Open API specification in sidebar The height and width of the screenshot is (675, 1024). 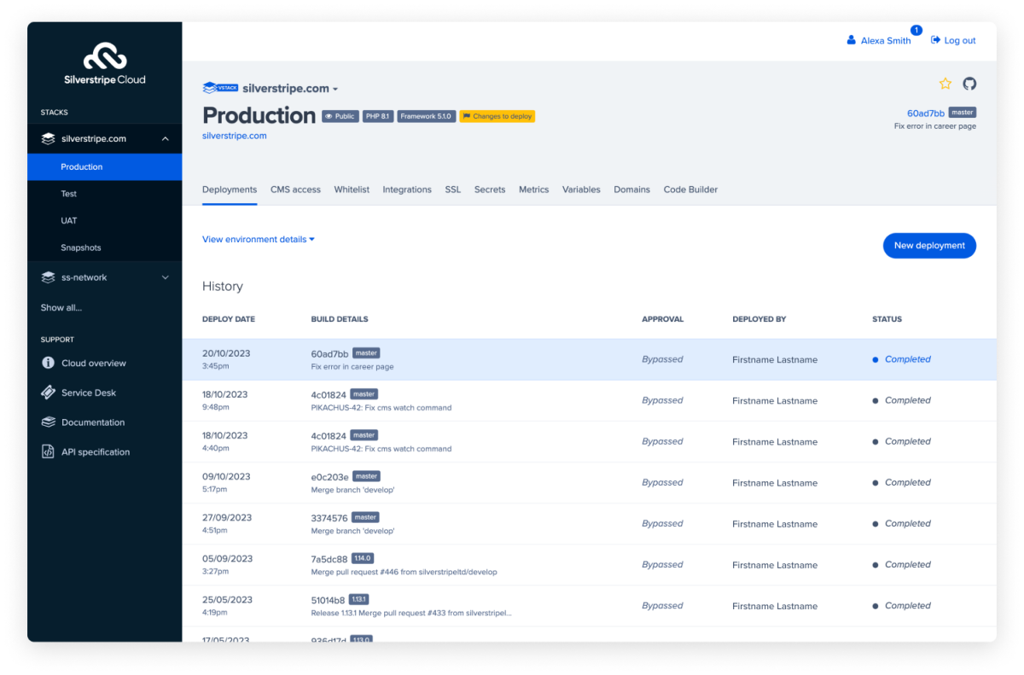[96, 452]
